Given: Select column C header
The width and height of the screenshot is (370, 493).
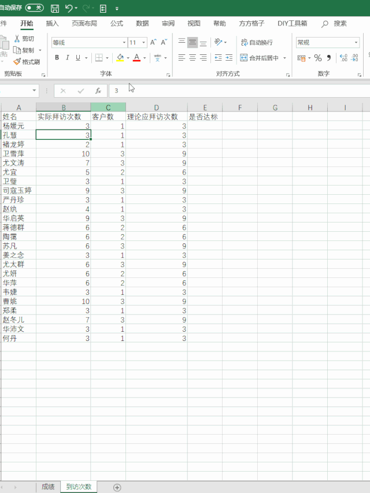Looking at the screenshot, I should point(108,108).
